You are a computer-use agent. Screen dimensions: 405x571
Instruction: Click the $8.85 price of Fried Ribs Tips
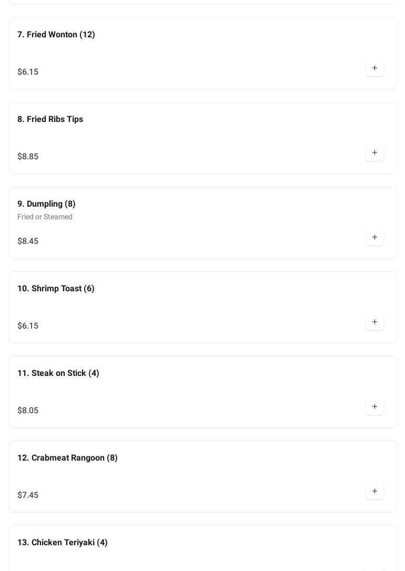(28, 157)
